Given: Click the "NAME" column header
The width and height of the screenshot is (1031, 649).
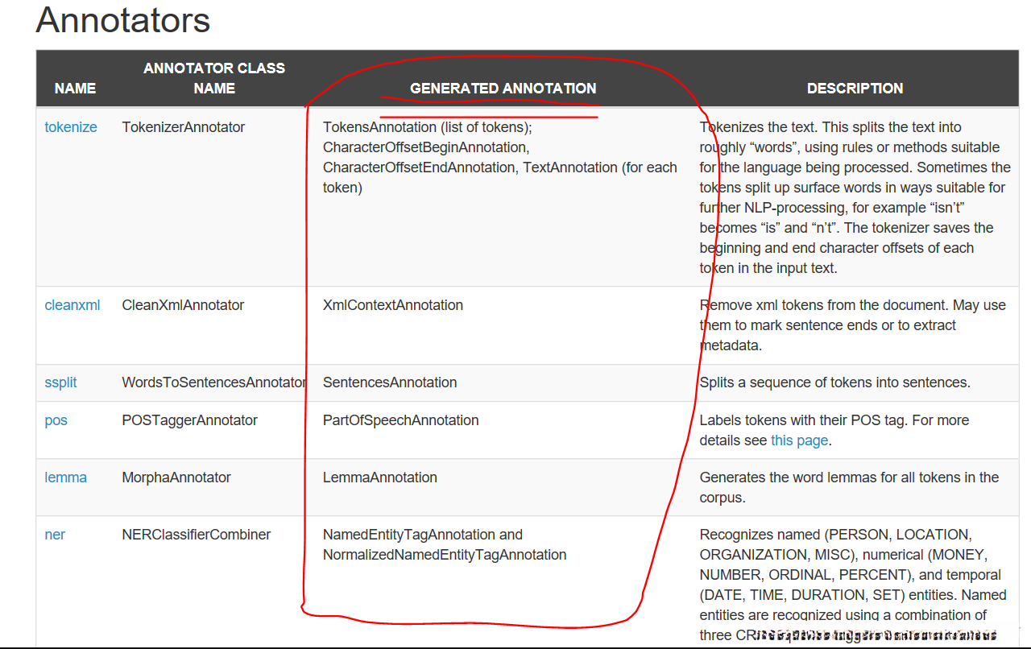Looking at the screenshot, I should (x=75, y=89).
